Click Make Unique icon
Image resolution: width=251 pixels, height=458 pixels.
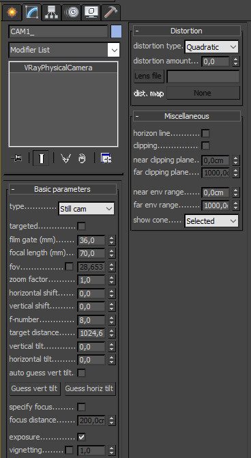click(x=66, y=158)
